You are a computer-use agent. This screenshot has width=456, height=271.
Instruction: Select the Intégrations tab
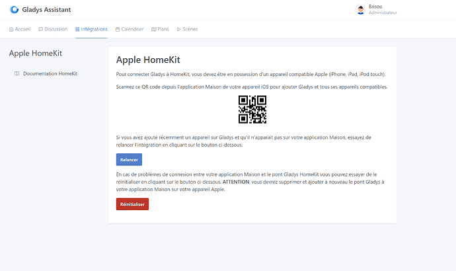click(x=91, y=29)
